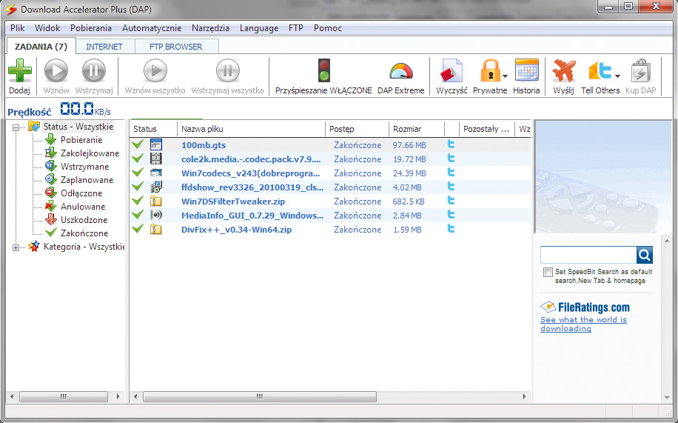Viewport: 678px width, 423px height.
Task: Collapse the Status - Wszystkie tree node
Action: click(16, 127)
